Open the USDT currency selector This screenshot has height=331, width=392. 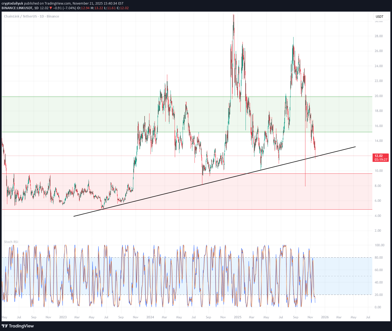(379, 17)
